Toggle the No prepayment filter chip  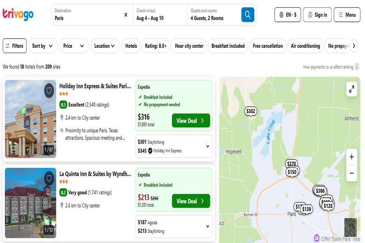click(x=338, y=46)
